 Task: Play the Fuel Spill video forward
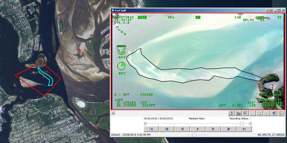coord(198,129)
